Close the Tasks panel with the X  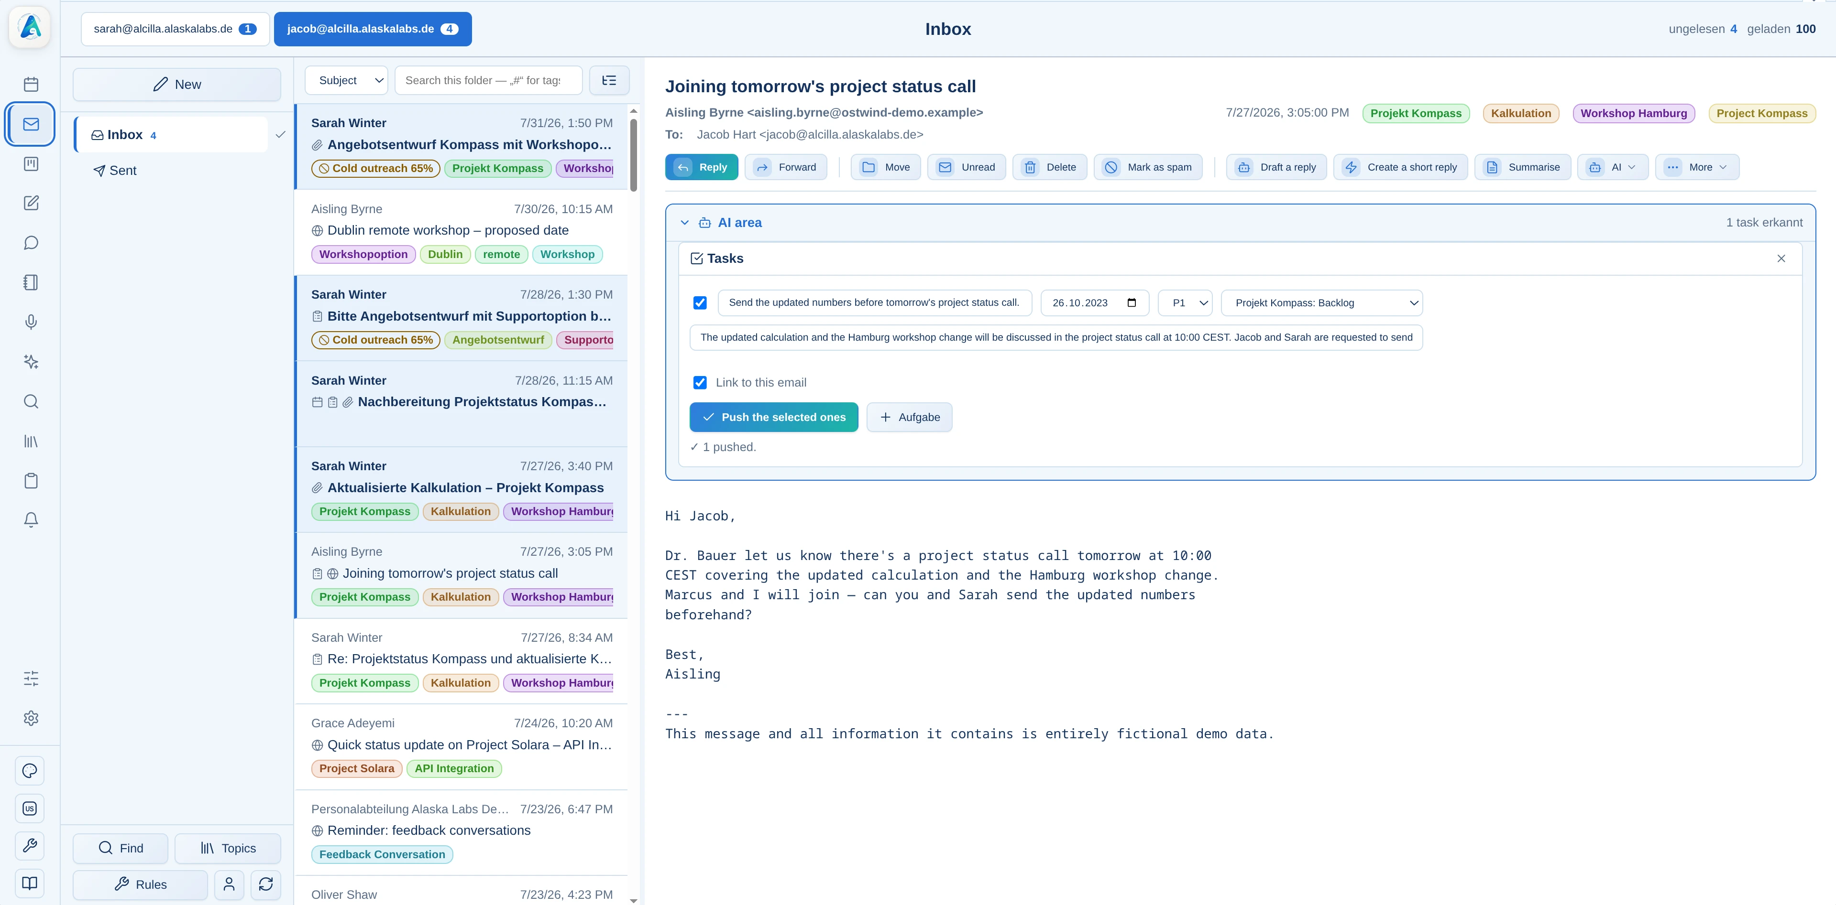click(1781, 259)
